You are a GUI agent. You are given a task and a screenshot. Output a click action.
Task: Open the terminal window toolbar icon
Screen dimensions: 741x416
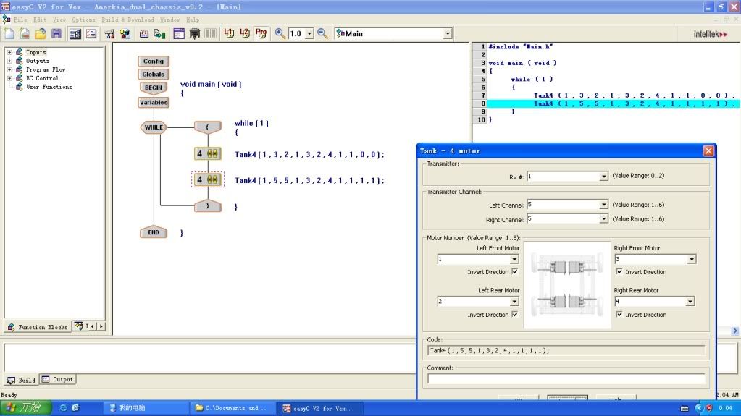179,33
